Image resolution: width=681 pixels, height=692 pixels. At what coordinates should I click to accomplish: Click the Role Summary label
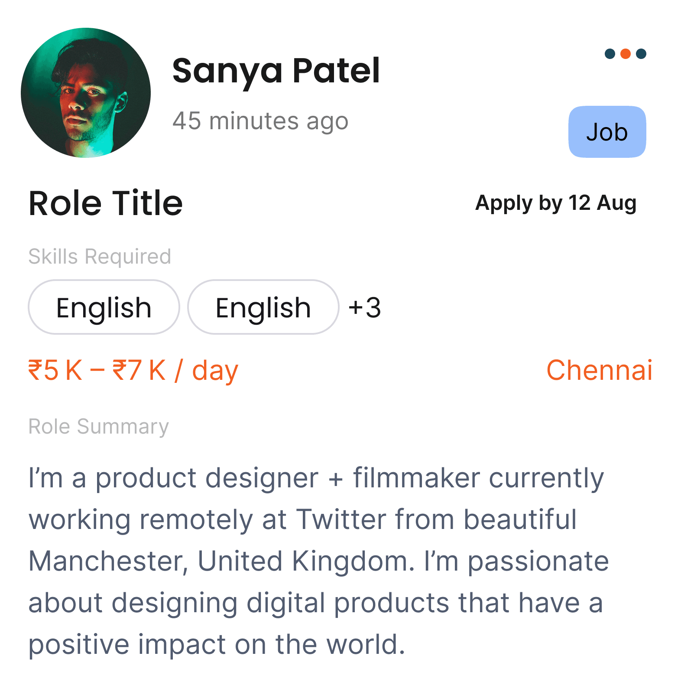pos(98,426)
